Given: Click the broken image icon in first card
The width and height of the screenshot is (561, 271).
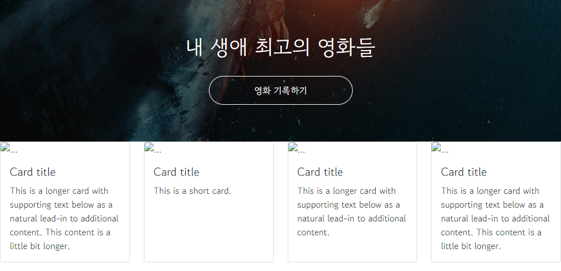Looking at the screenshot, I should (x=5, y=147).
